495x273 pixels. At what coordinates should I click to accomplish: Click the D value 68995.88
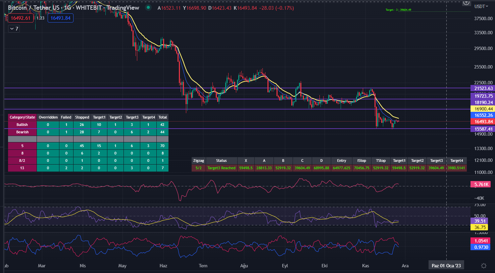321,168
